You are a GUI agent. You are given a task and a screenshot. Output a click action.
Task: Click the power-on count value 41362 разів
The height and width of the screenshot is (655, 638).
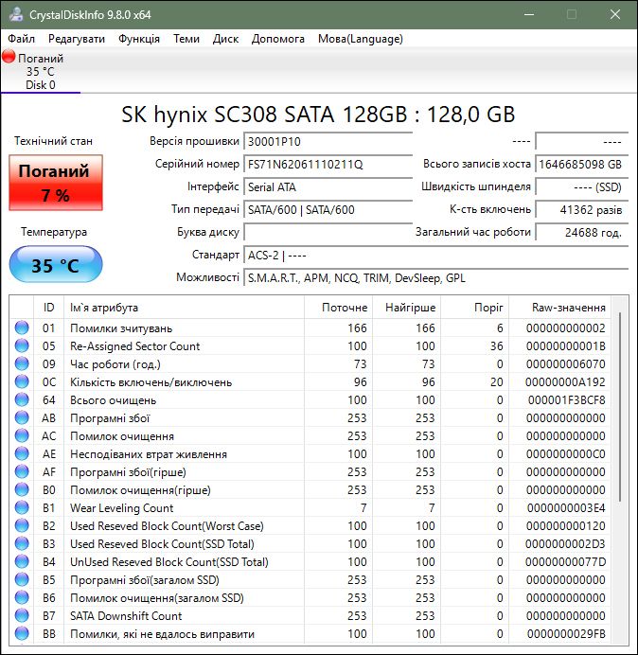coord(581,209)
